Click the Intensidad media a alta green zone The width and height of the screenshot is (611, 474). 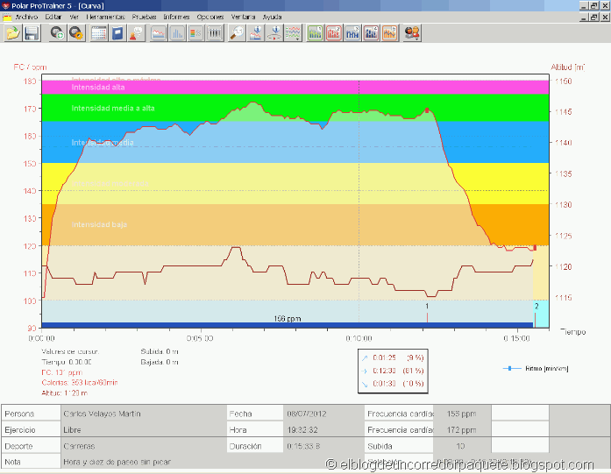pos(295,108)
